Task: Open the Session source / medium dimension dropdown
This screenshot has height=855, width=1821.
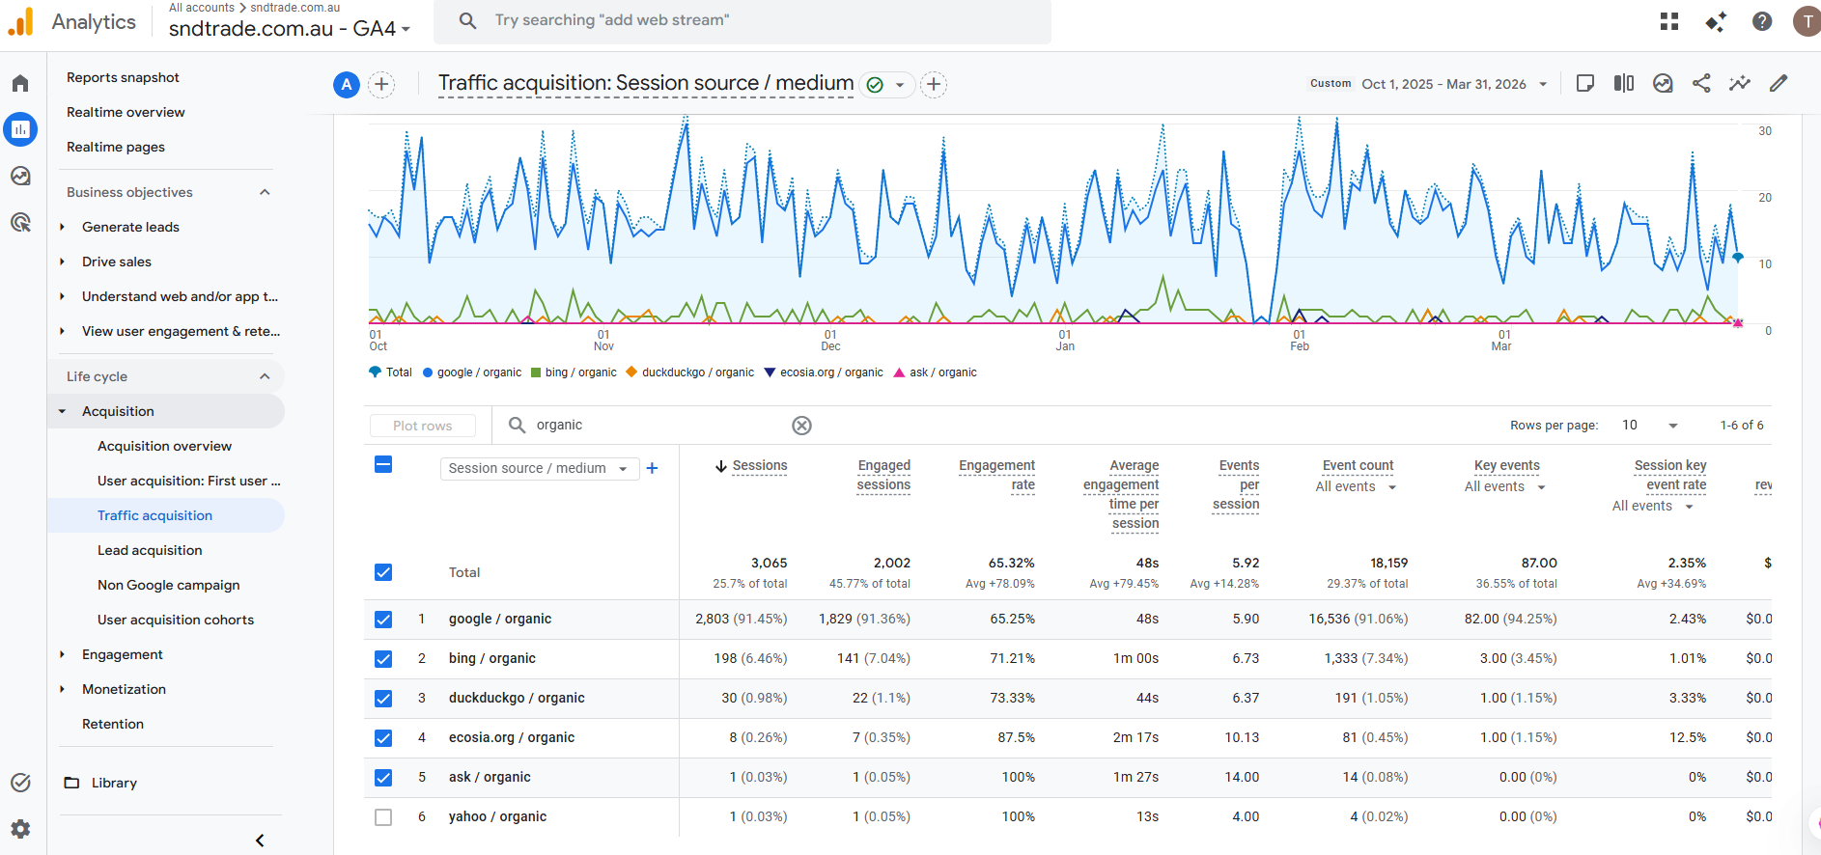Action: [x=540, y=468]
